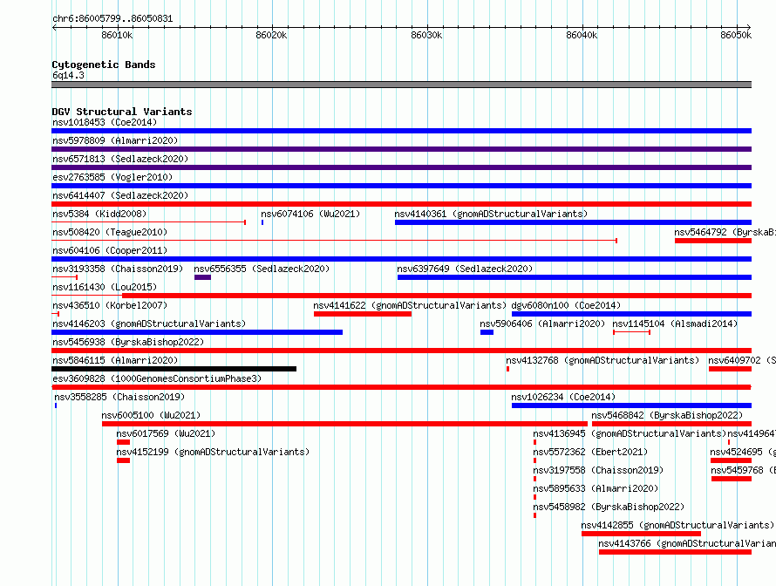Viewport: 776px width, 586px height.
Task: Open nsv604106 (Cooper2011) label
Action: 110,250
